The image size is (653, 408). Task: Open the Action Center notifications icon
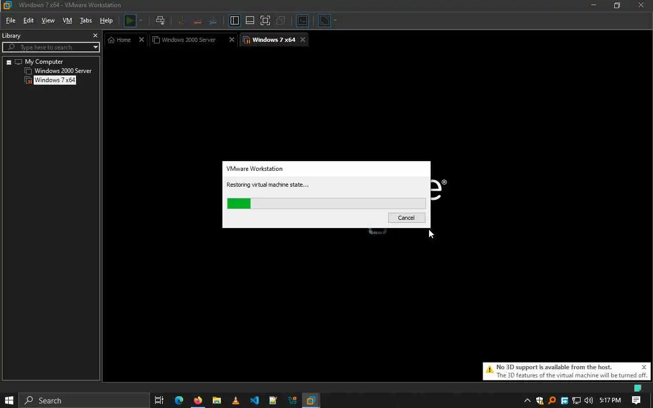pos(636,400)
